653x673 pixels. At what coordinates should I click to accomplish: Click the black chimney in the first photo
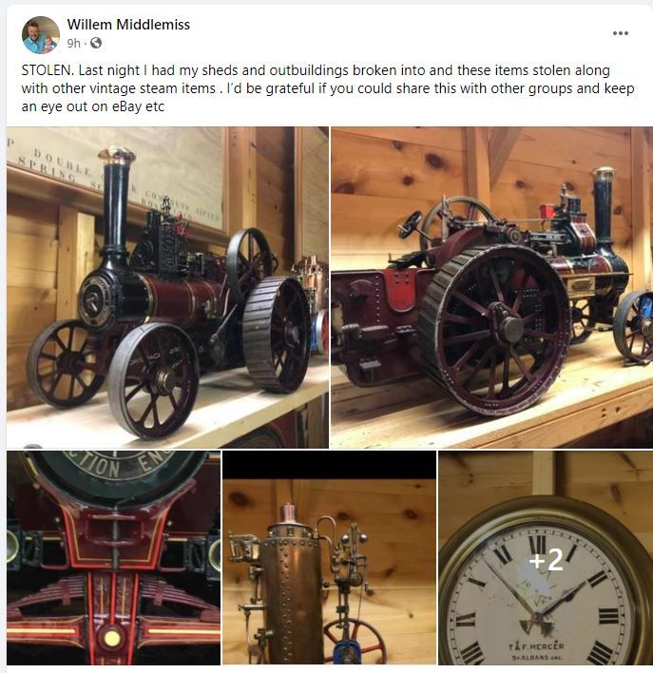[116, 203]
